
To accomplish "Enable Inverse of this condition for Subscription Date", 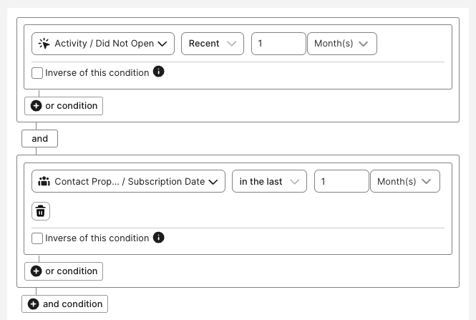I will pyautogui.click(x=37, y=238).
